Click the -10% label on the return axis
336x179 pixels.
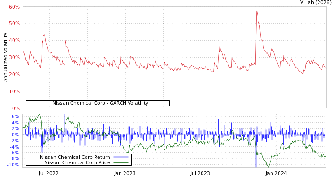[13, 165]
